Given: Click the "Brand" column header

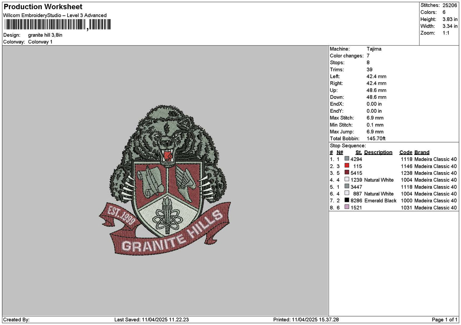Looking at the screenshot, I should pos(422,153).
